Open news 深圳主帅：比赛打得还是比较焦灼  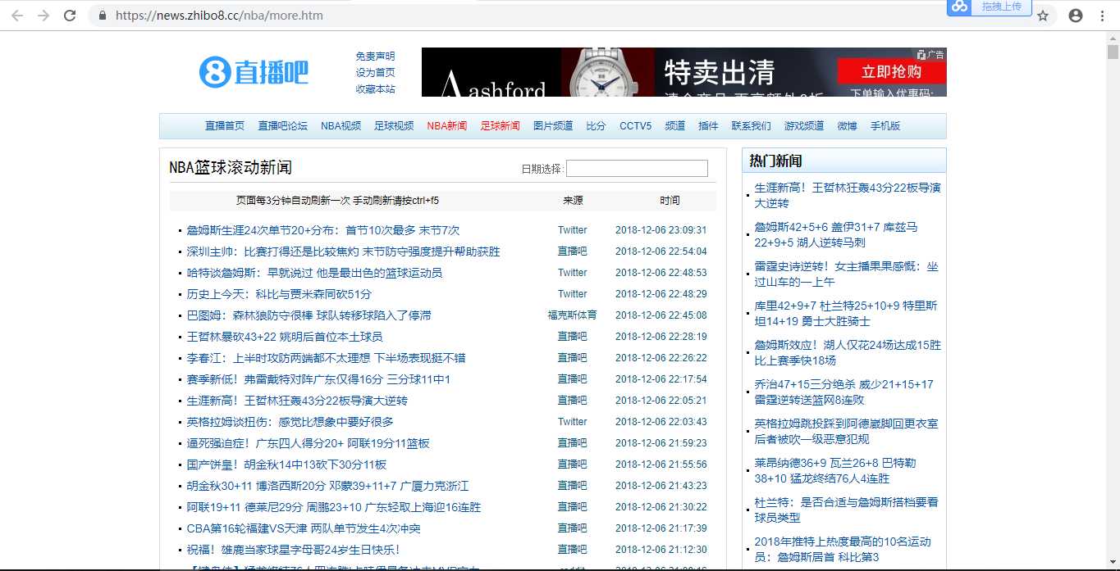click(343, 252)
